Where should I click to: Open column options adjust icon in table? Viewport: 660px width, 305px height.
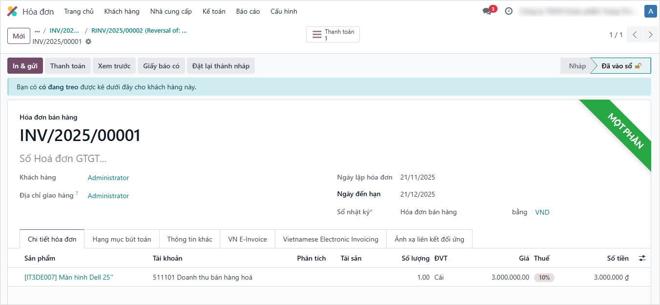click(x=642, y=258)
